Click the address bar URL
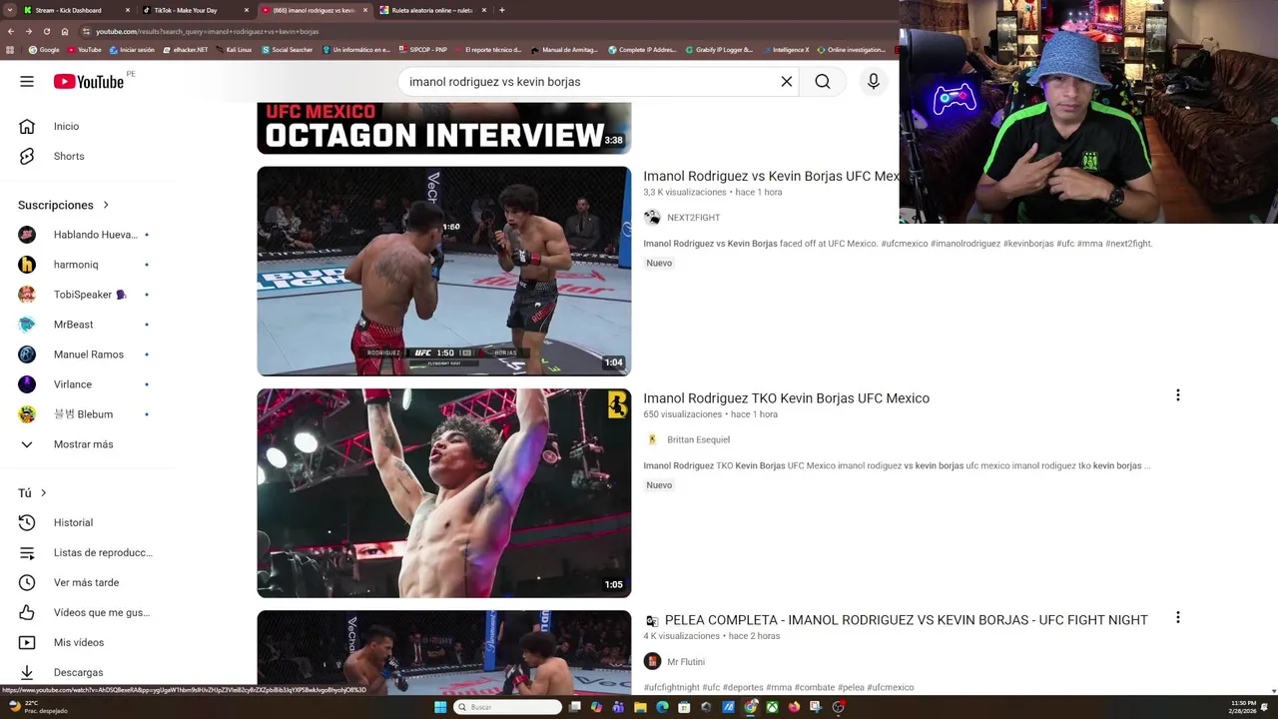Screen dimensions: 1278x719 coord(208,31)
